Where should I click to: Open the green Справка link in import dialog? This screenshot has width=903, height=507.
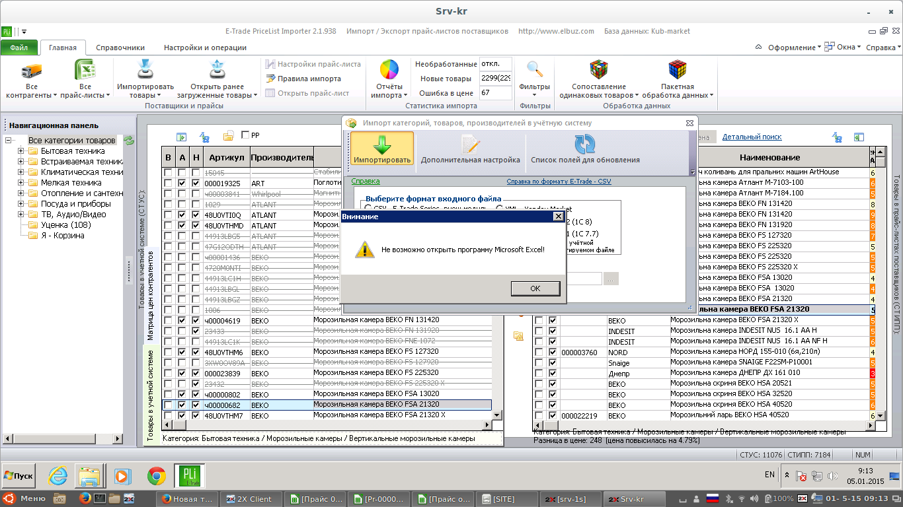366,181
